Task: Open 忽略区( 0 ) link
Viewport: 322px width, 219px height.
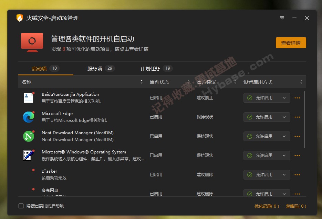Action: [296, 206]
